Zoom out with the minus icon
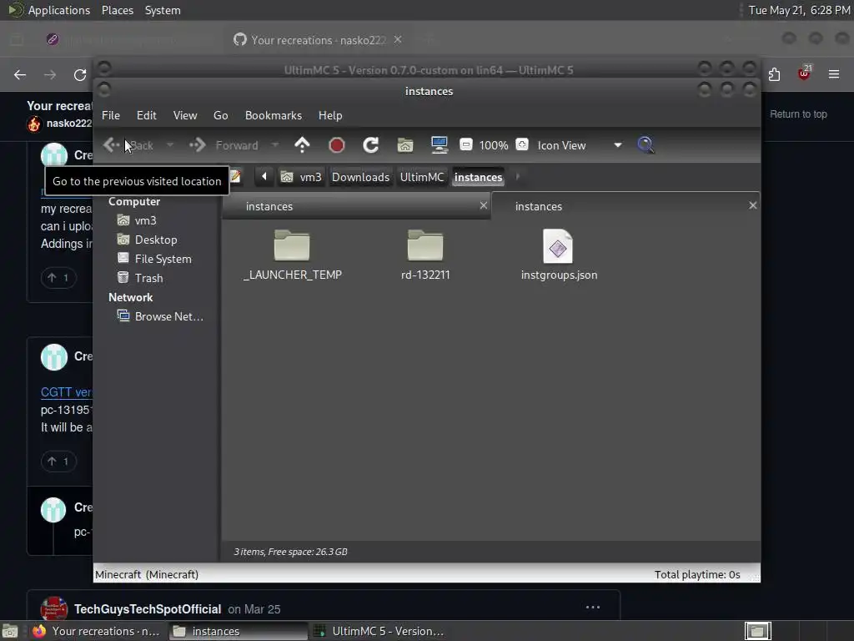This screenshot has height=641, width=854. coord(465,144)
